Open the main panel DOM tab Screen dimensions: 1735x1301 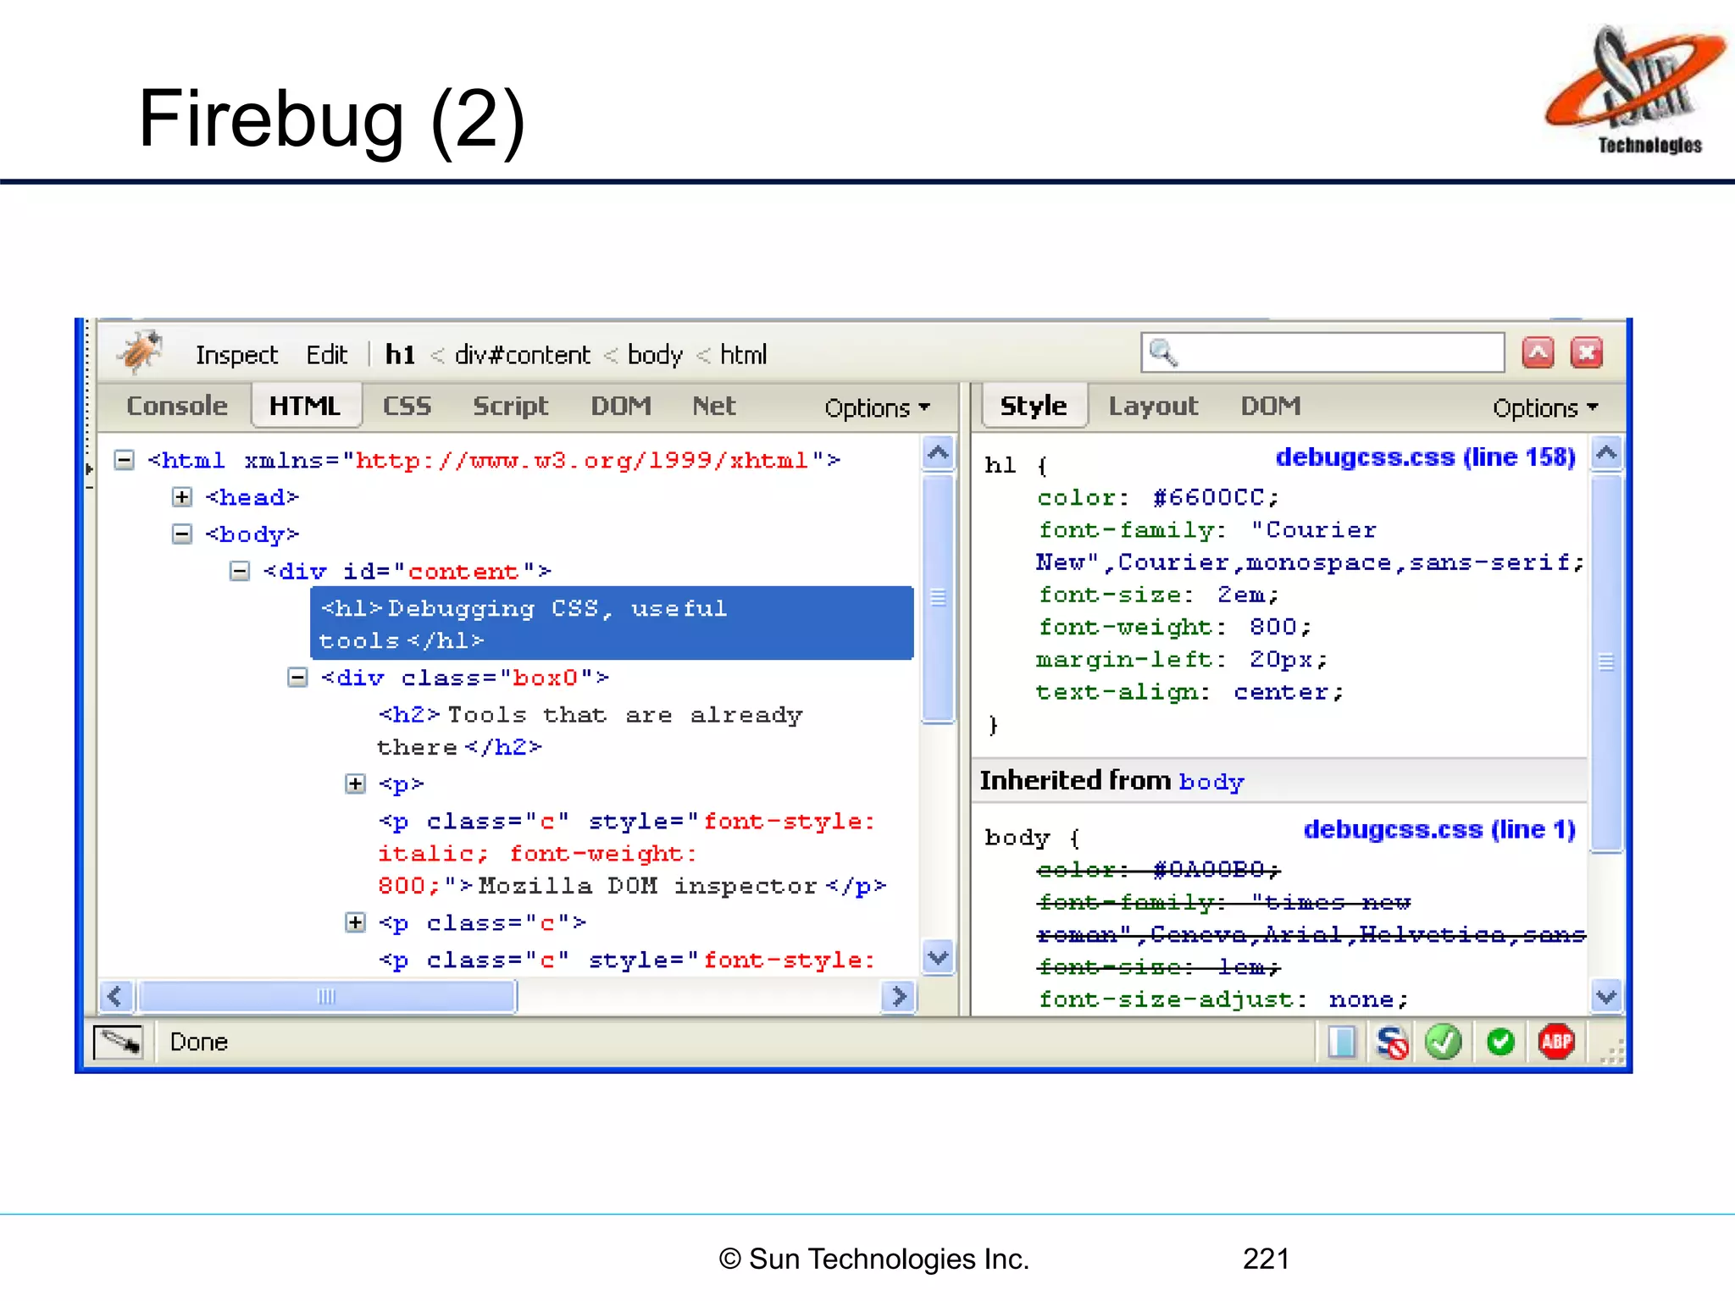coord(621,406)
